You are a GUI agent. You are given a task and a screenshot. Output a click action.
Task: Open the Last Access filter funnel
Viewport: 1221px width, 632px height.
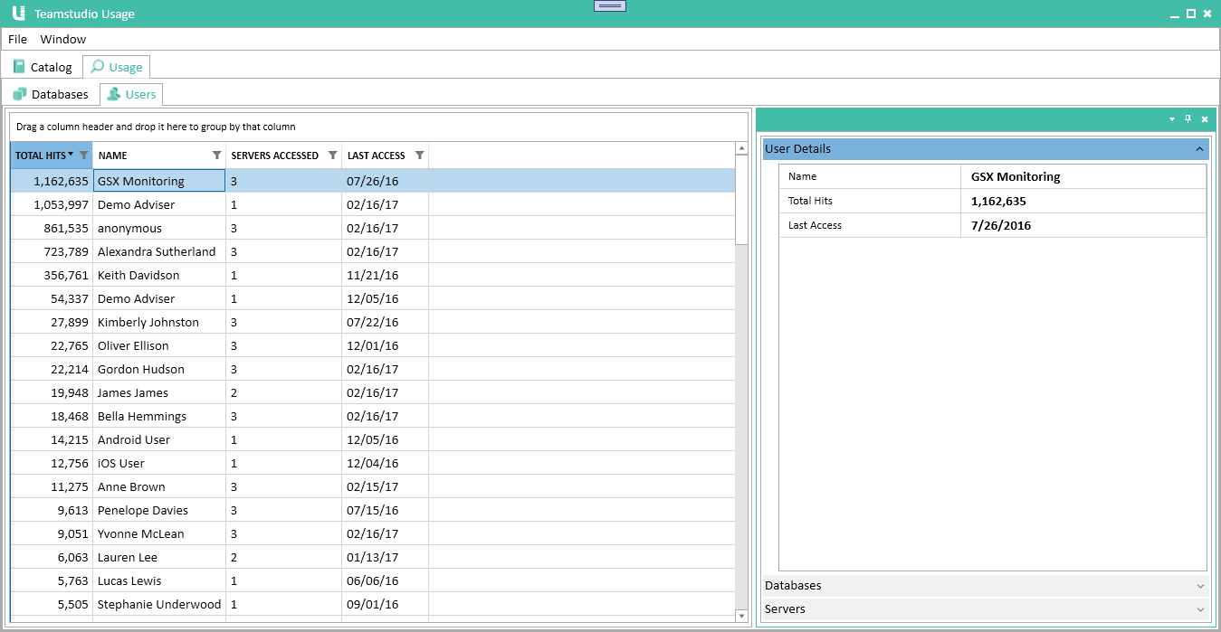click(x=419, y=155)
